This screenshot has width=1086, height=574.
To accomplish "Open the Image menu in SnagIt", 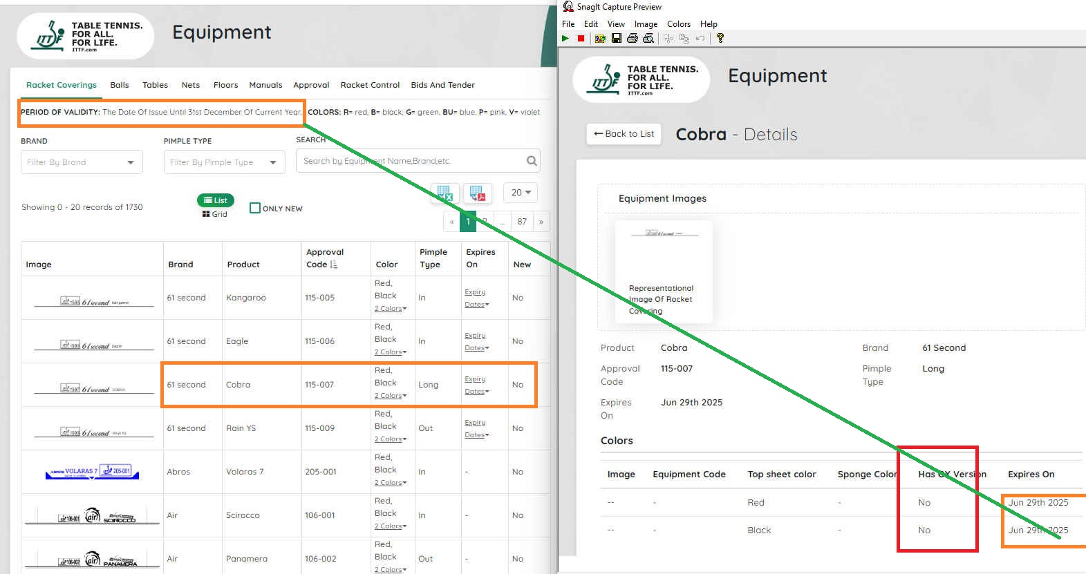I will (x=646, y=23).
